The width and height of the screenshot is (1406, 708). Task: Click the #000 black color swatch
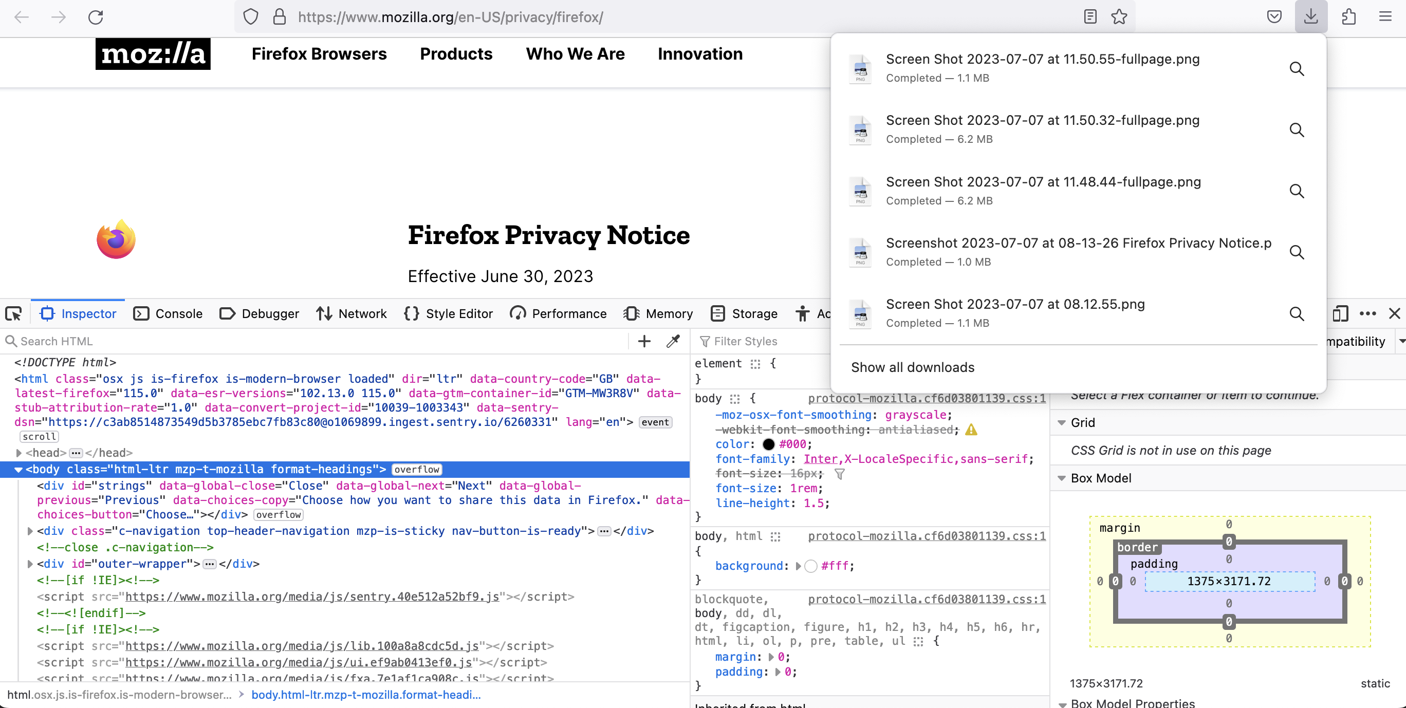[x=768, y=444]
